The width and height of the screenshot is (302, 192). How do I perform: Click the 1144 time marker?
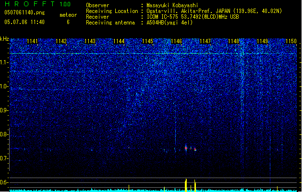pos(119,41)
